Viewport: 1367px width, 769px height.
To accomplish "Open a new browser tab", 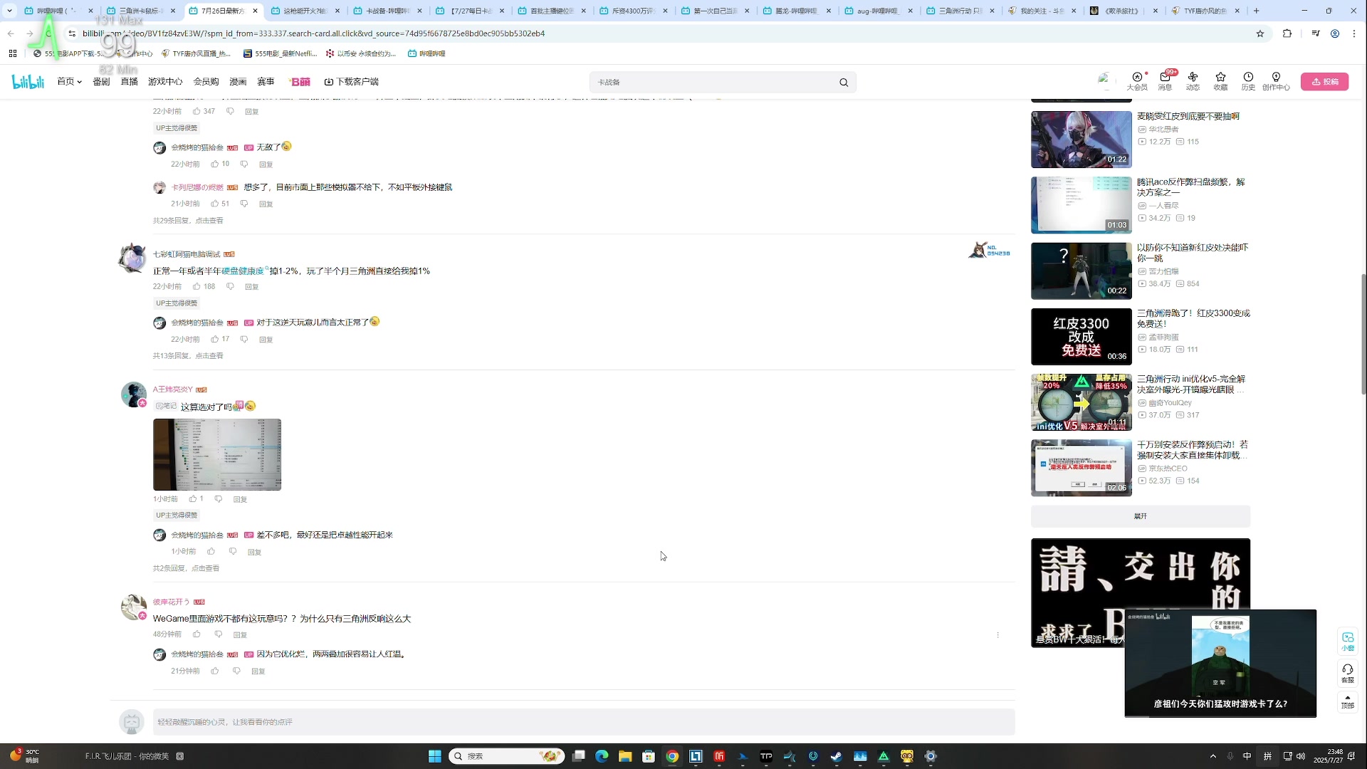I will pyautogui.click(x=1256, y=11).
